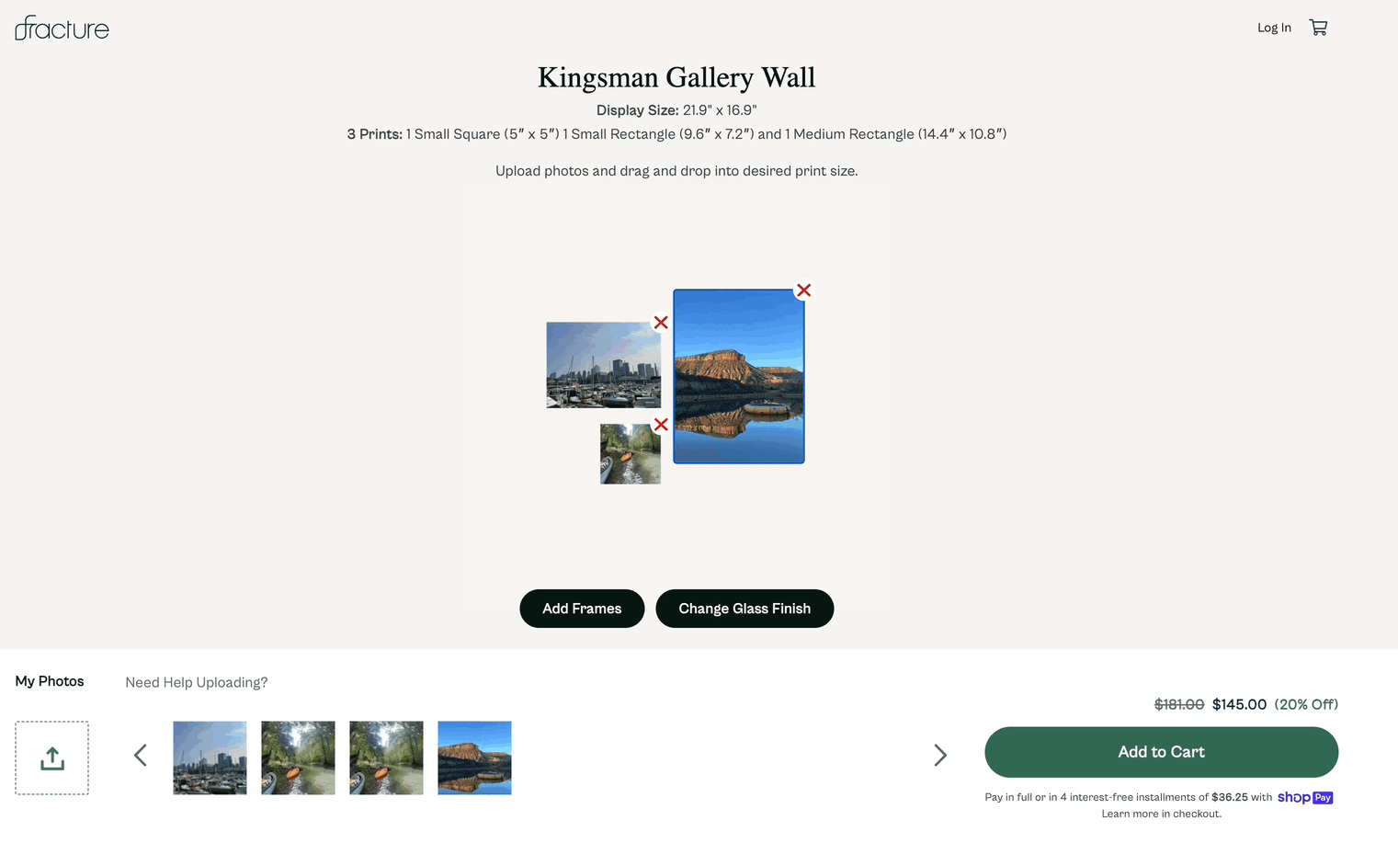Click the Add Frames button
Image resolution: width=1398 pixels, height=843 pixels.
click(x=582, y=609)
